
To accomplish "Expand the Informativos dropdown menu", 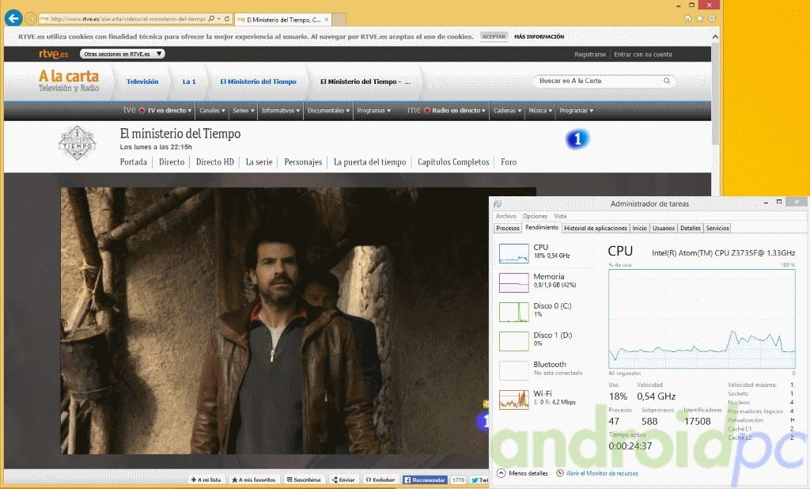I will pos(281,111).
